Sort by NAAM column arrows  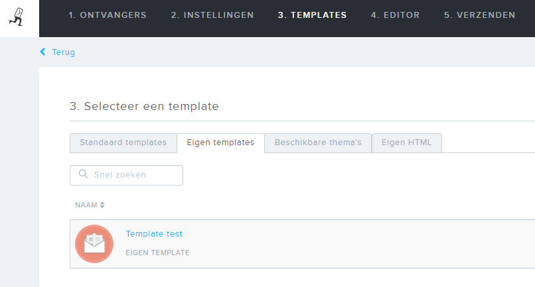(102, 205)
